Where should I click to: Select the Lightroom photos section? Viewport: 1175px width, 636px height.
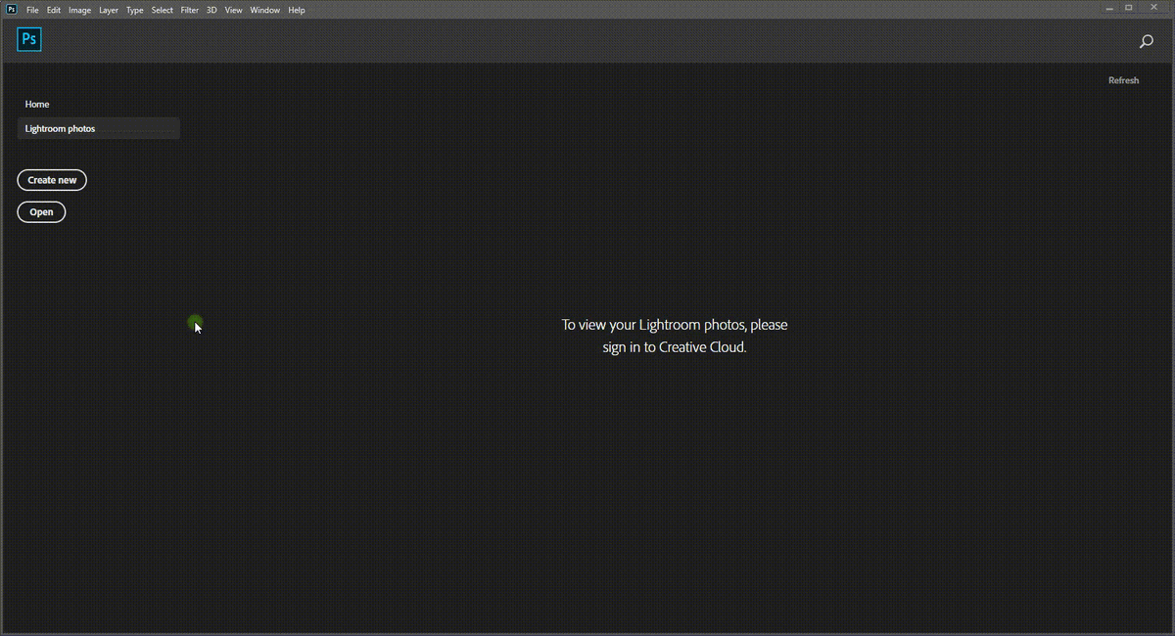click(99, 128)
